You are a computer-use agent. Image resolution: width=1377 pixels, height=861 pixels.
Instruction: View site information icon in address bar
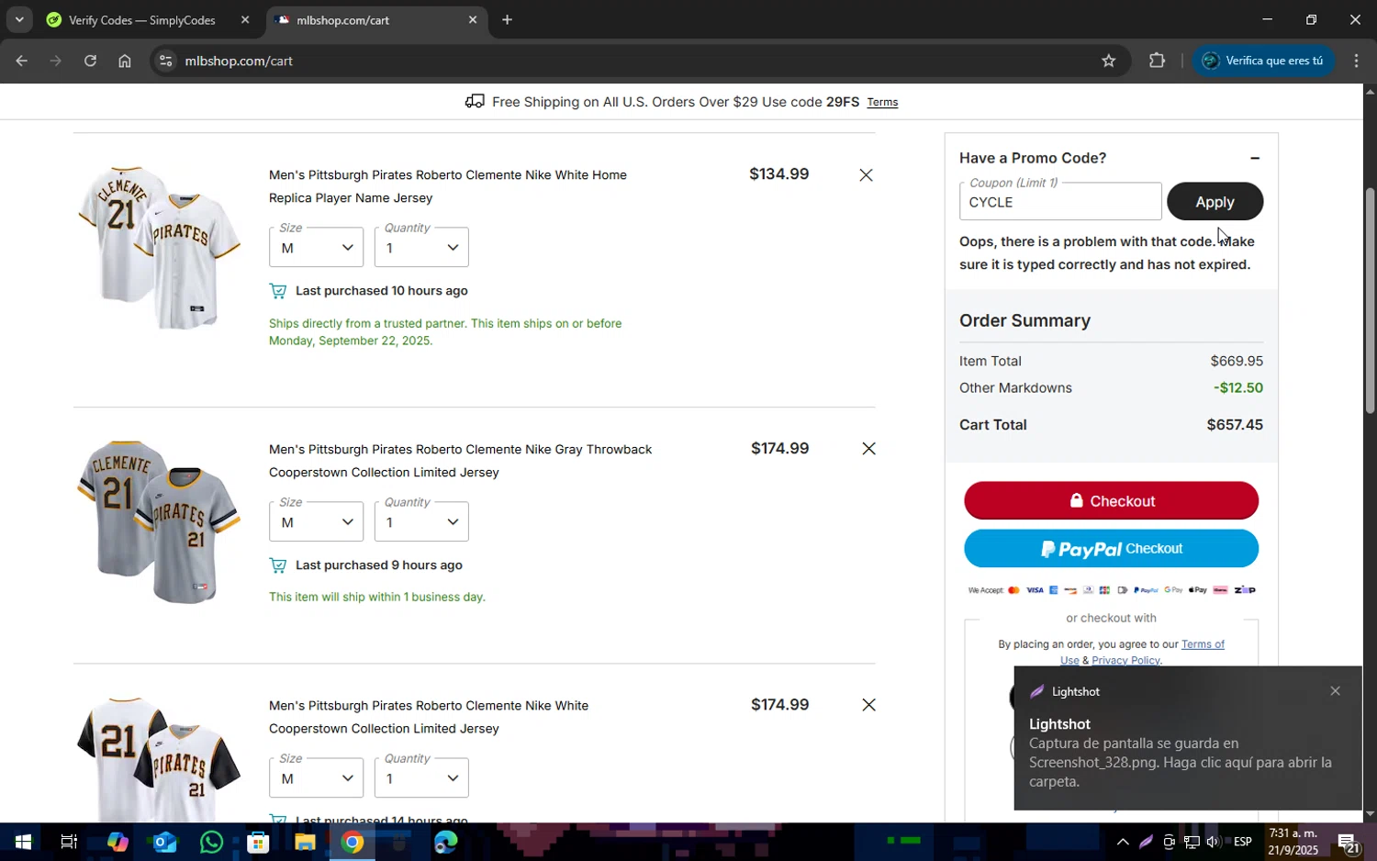[x=165, y=61]
